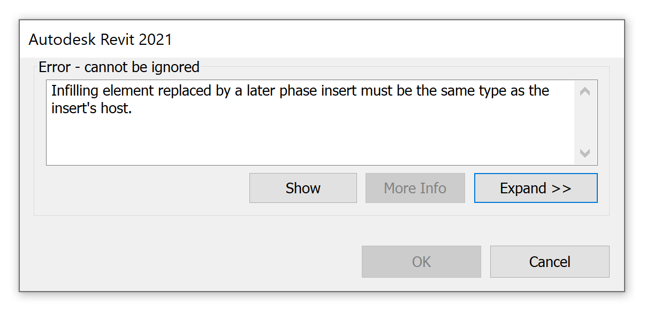This screenshot has height=314, width=646.
Task: Click the blank area inside the error message box
Action: [x=310, y=142]
